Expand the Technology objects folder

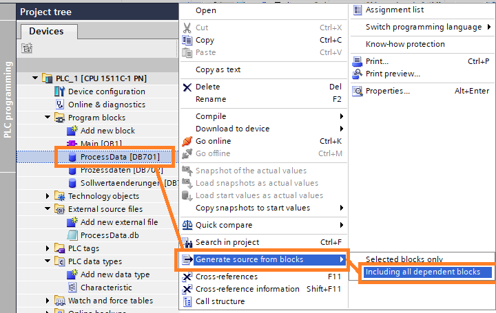coord(48,196)
